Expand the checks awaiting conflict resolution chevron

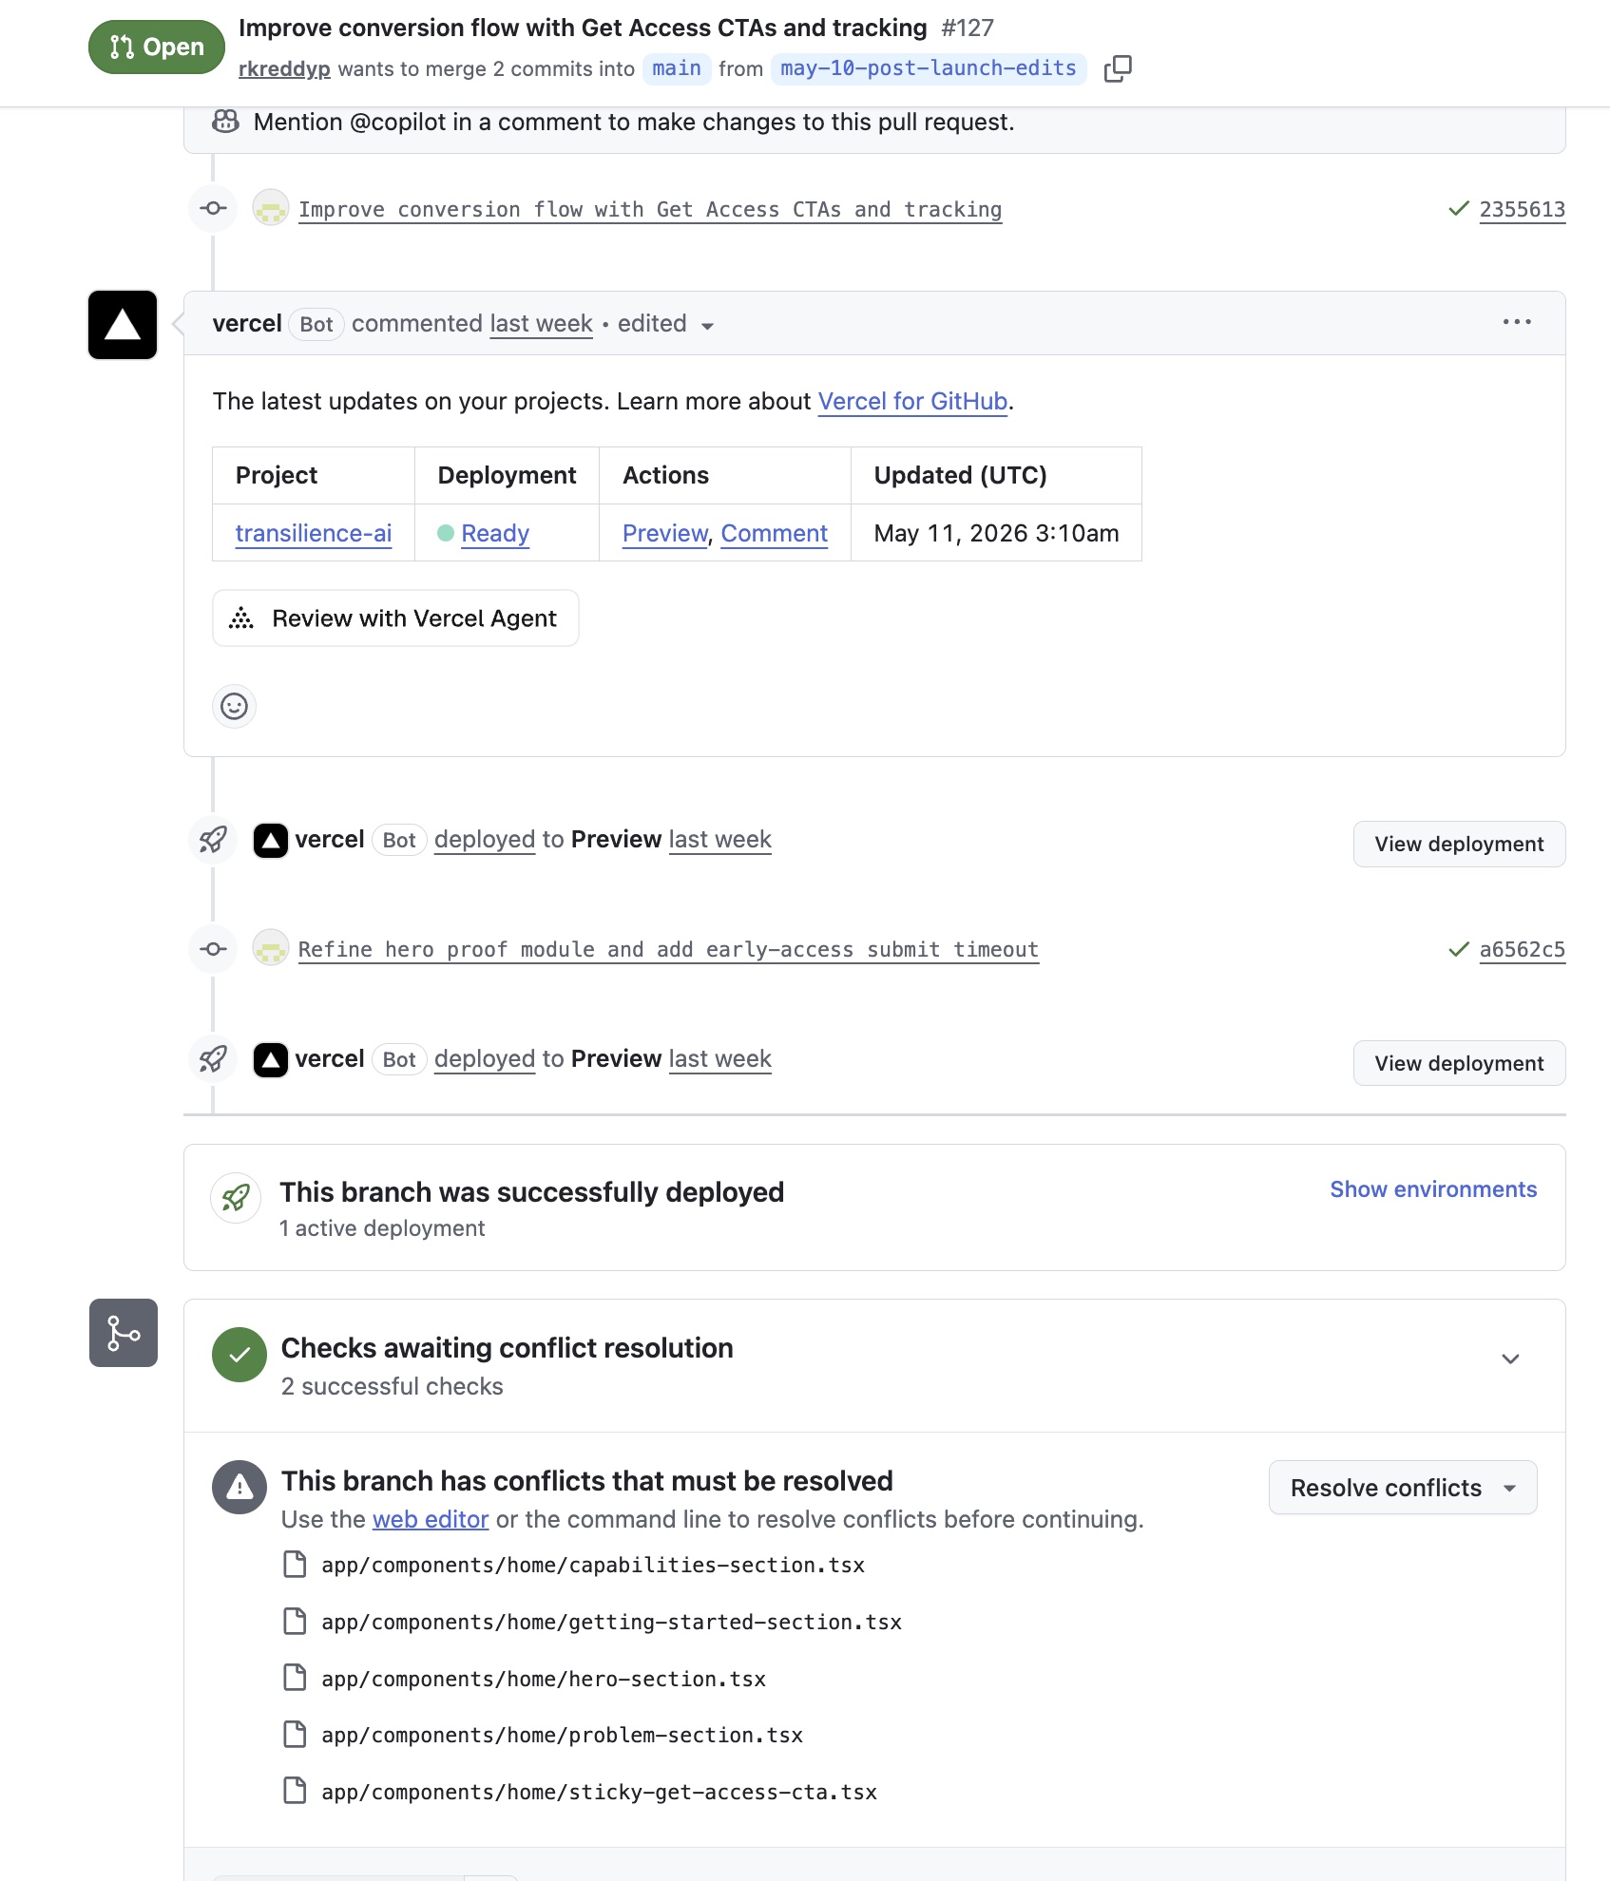1510,1358
